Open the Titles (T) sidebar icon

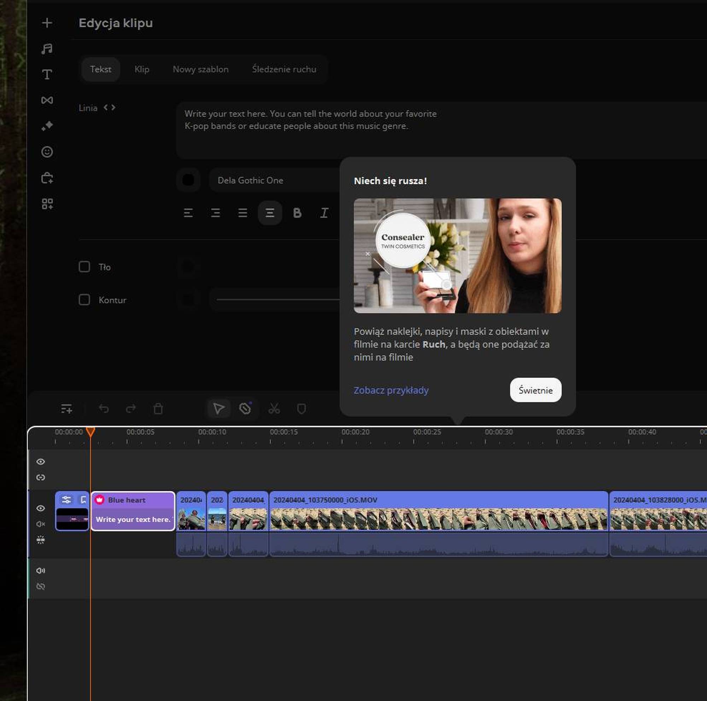(x=47, y=75)
